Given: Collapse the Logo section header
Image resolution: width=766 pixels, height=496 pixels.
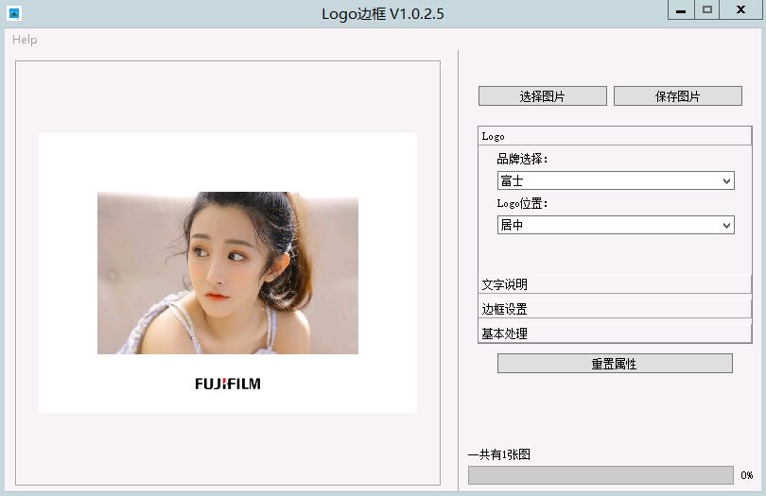Looking at the screenshot, I should [615, 136].
